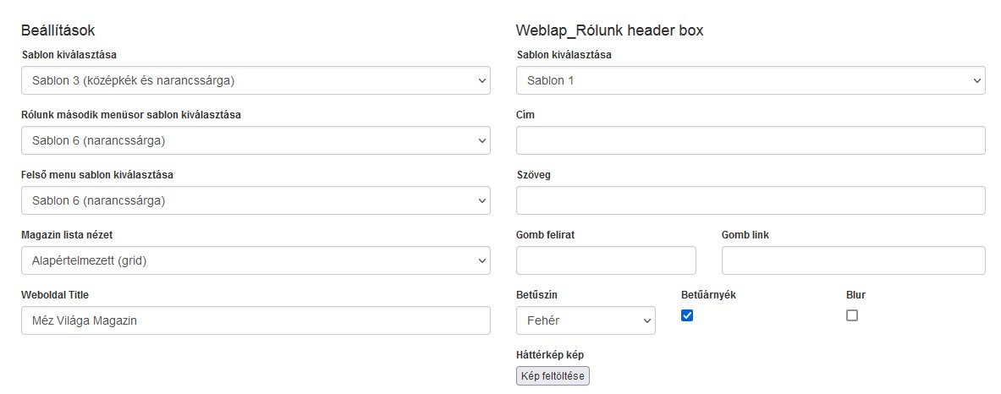Viewport: 1001px width, 394px height.
Task: Open Magazin lista nézet dropdown
Action: pos(256,260)
